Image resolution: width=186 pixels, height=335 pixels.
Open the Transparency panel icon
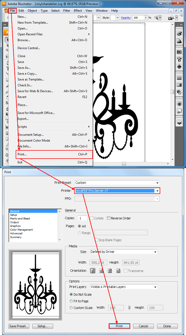click(179, 92)
